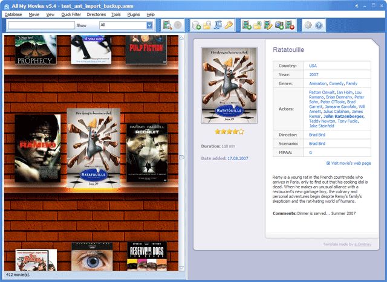Visit movie's web page link
387x282 pixels.
click(x=351, y=163)
